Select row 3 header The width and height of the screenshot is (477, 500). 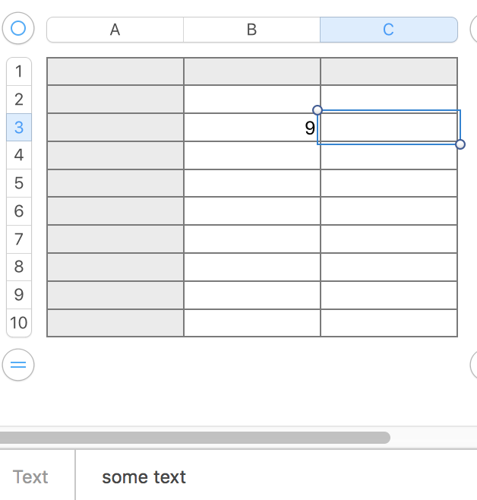click(19, 127)
